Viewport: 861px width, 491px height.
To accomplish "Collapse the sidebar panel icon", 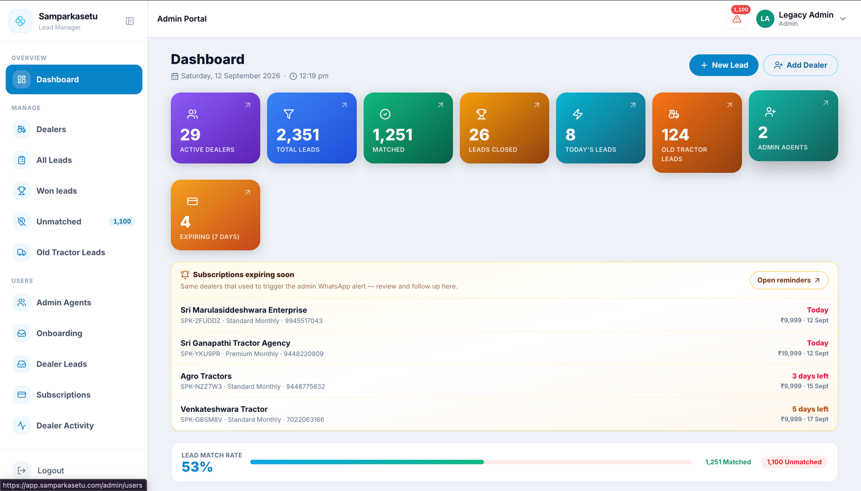I will [130, 21].
